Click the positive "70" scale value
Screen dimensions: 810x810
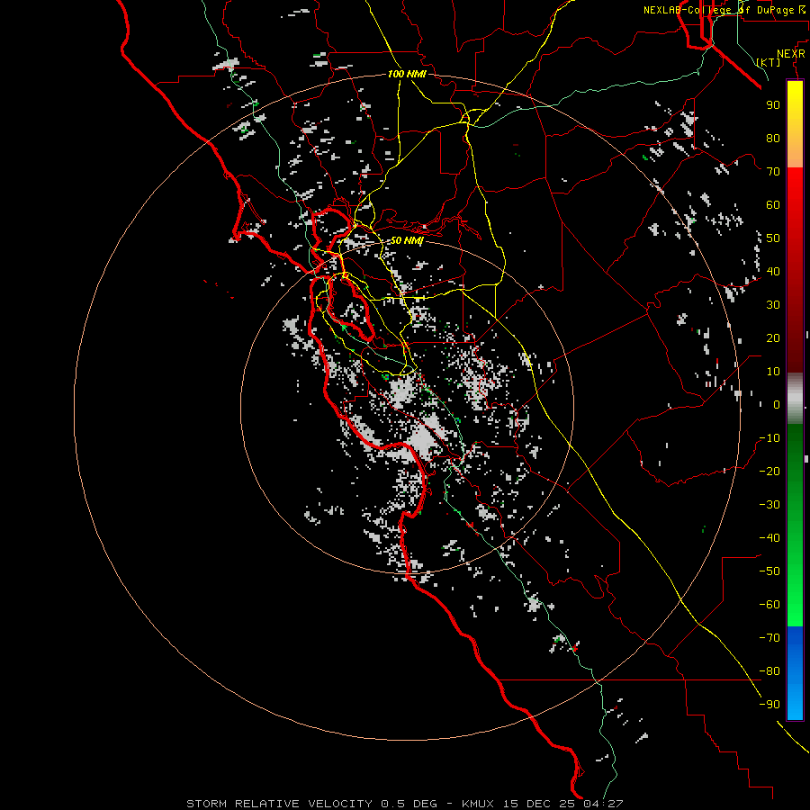click(773, 172)
